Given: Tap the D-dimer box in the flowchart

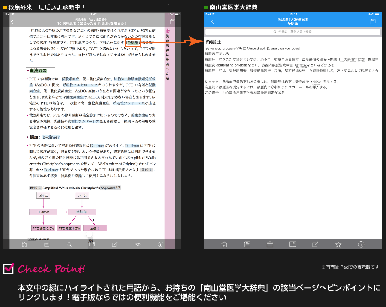Looking at the screenshot, I should coord(43,212).
